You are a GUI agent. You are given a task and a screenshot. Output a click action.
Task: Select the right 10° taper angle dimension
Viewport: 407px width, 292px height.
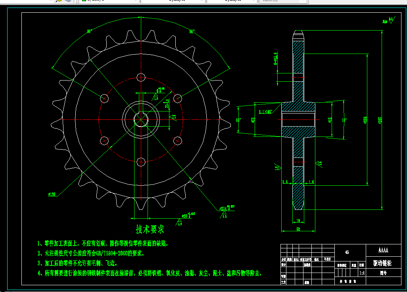pos(344,120)
